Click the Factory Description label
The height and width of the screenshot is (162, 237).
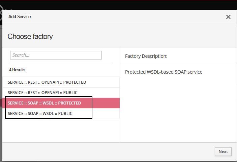point(146,56)
